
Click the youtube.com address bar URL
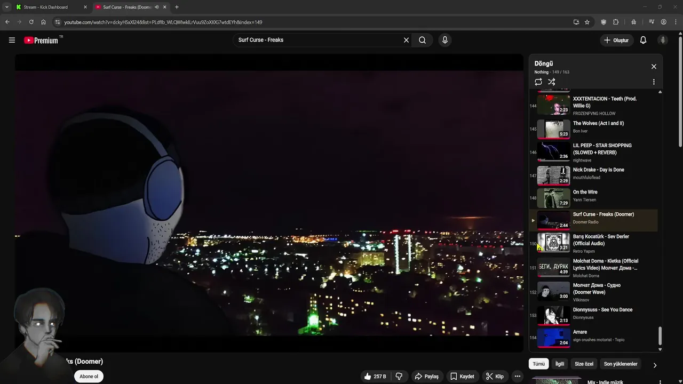pos(163,22)
